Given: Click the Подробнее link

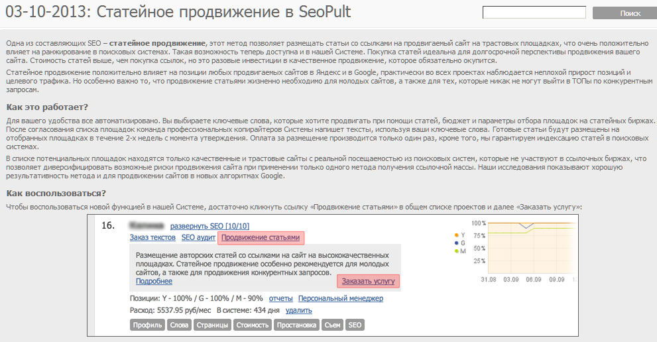Looking at the screenshot, I should 154,281.
